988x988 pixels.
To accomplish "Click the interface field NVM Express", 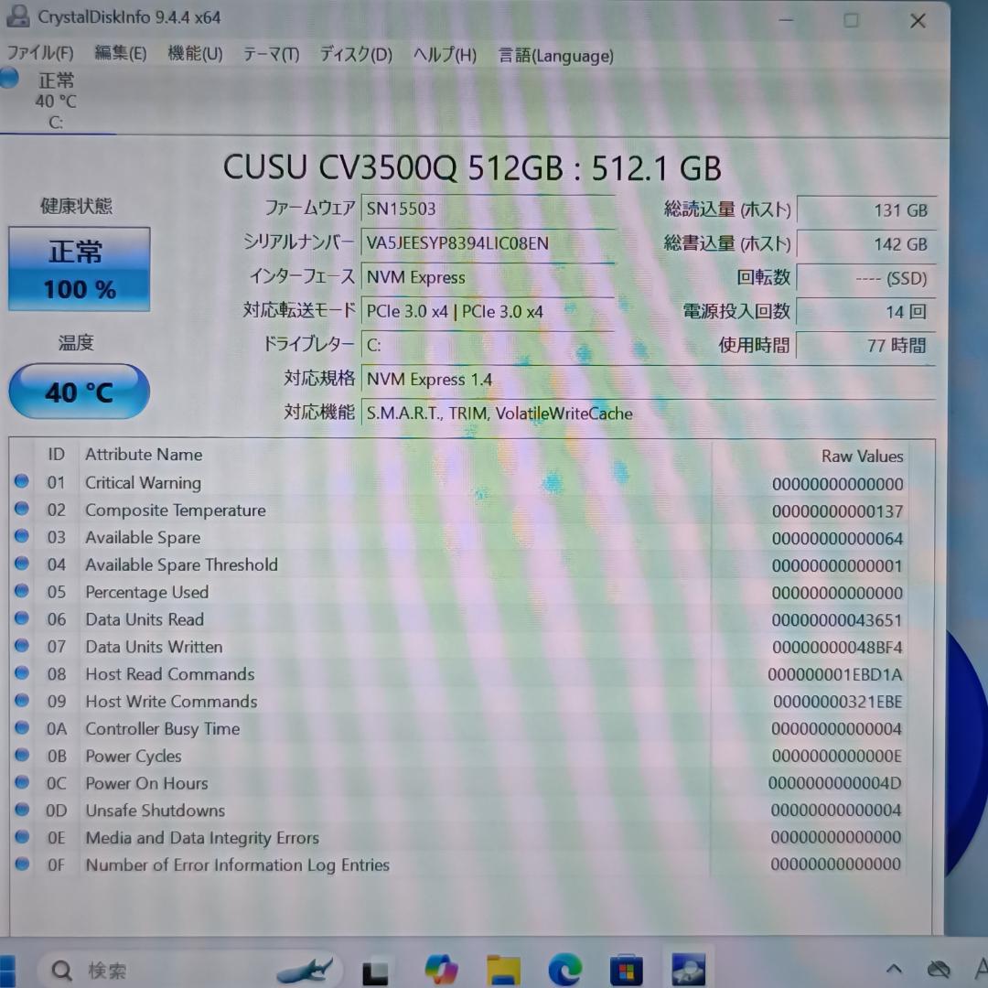I will pos(488,277).
